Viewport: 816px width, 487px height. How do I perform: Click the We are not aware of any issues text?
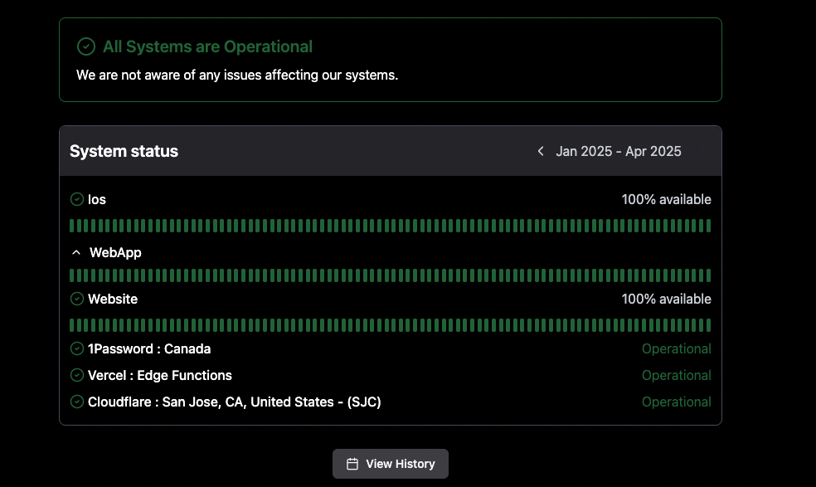[237, 75]
